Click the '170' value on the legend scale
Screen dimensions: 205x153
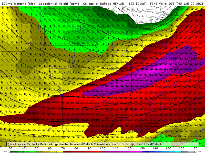[195, 148]
